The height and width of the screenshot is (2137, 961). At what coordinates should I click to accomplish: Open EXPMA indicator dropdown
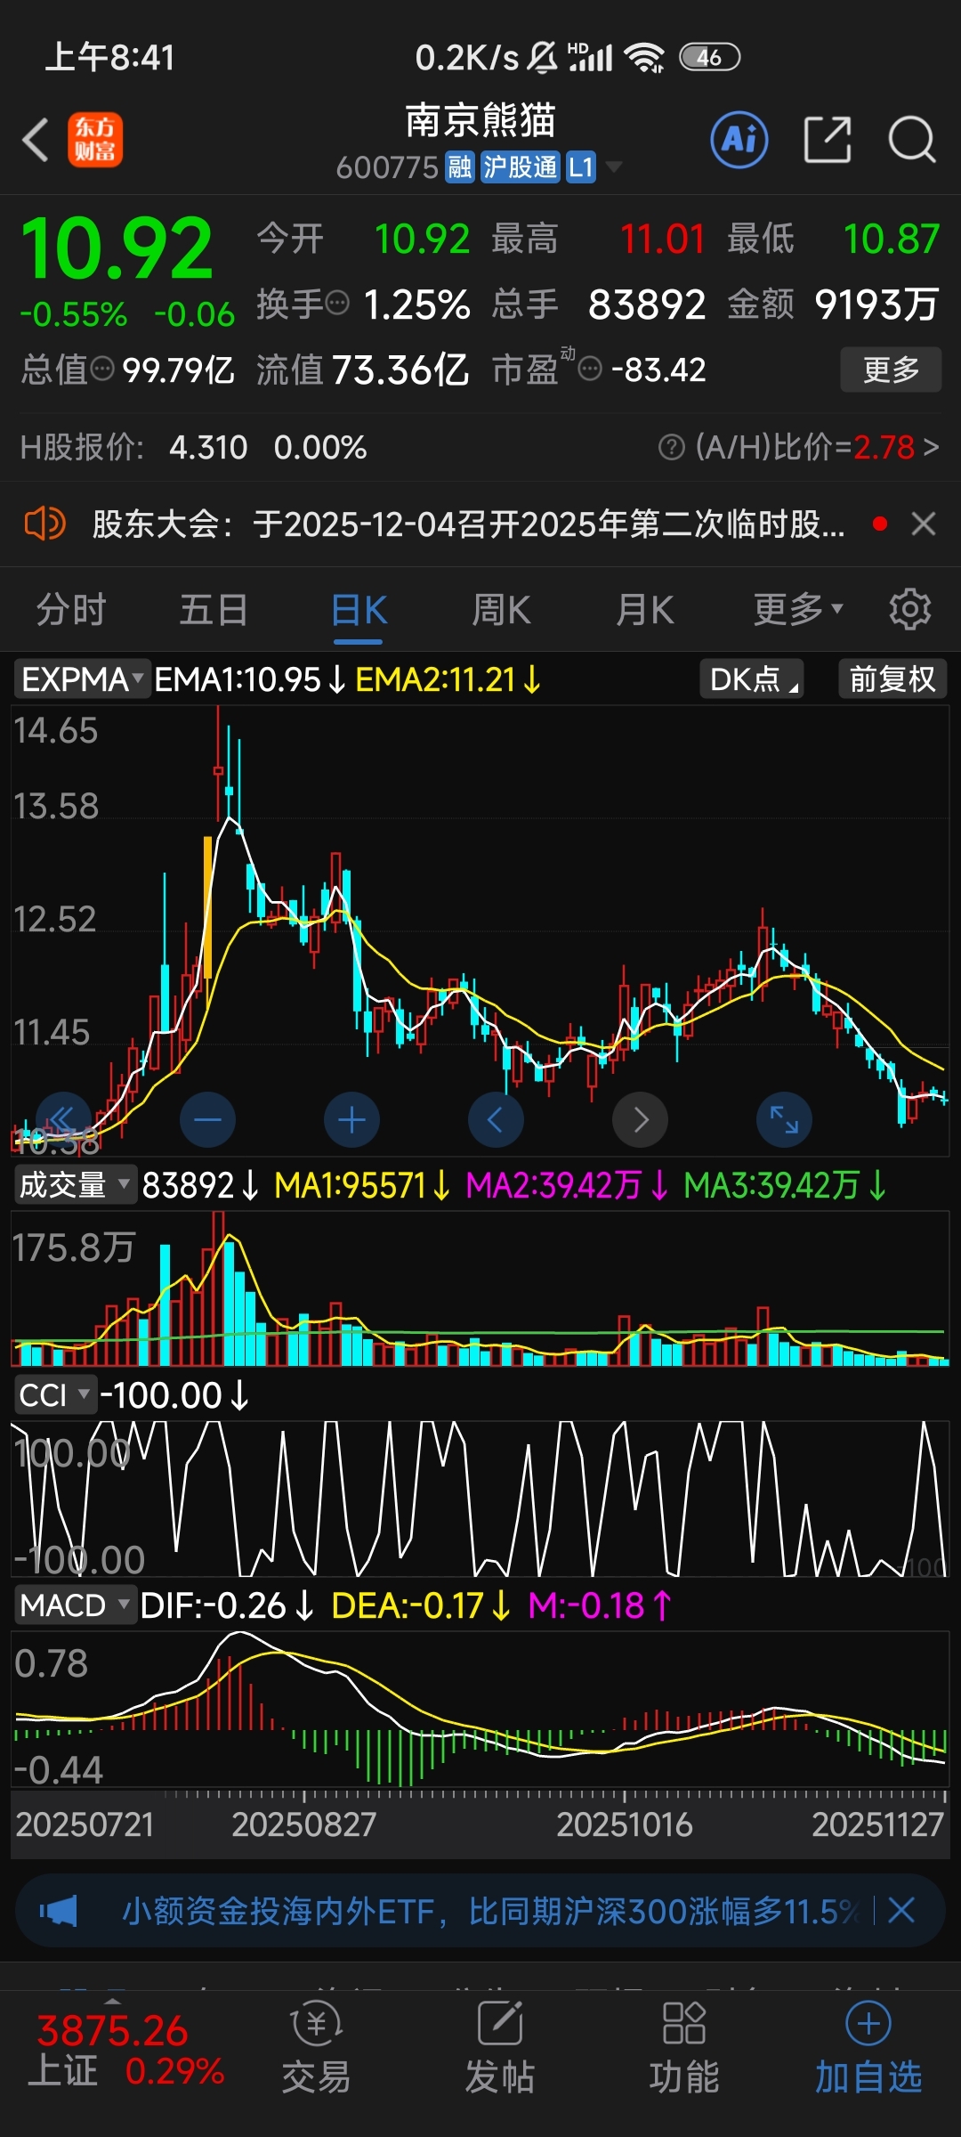[82, 679]
